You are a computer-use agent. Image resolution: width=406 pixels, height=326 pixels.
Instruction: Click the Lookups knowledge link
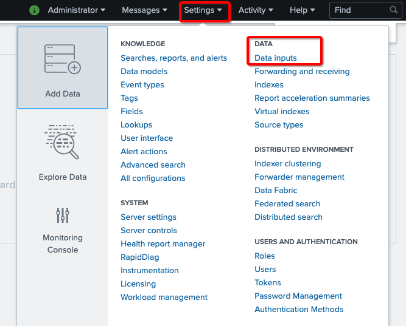136,125
